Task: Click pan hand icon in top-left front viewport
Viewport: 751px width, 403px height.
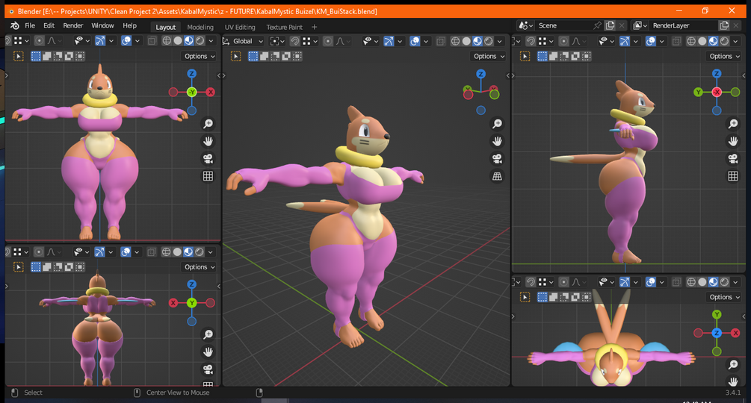Action: (208, 142)
